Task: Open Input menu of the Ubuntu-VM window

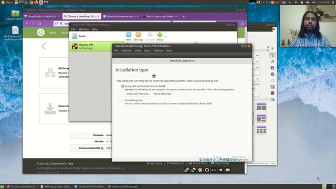Action: 147,50
